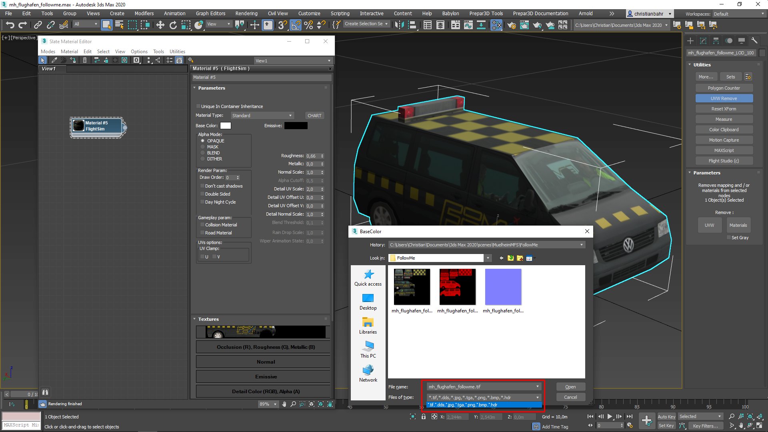Open the File name dropdown arrow

[538, 387]
